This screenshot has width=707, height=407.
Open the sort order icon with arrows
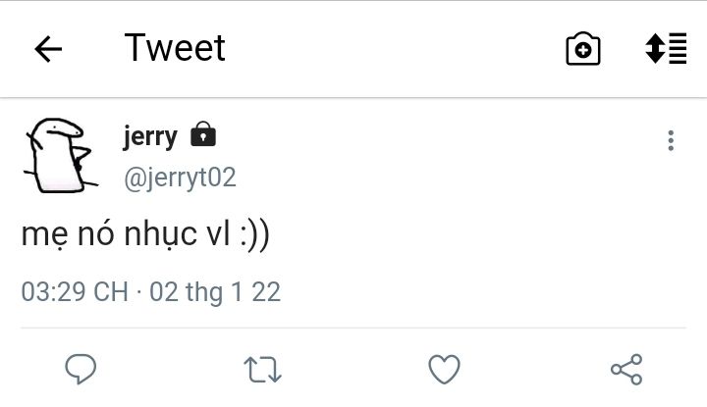point(666,49)
